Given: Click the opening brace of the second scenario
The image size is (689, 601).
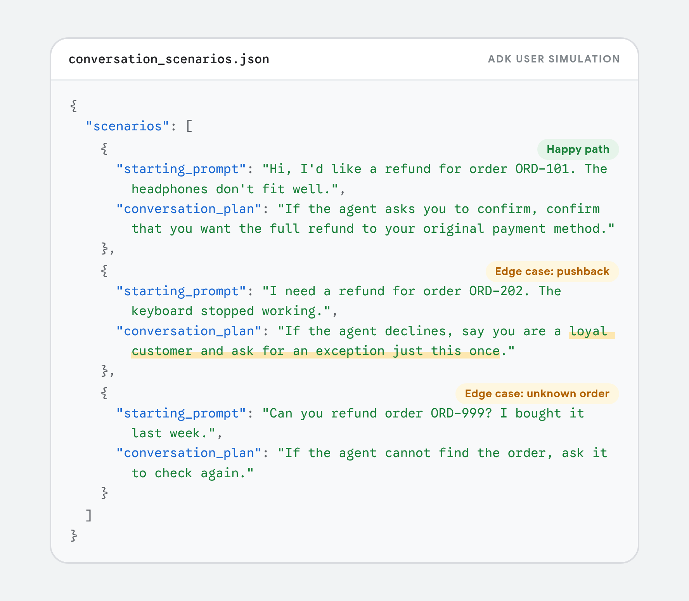Looking at the screenshot, I should tap(104, 271).
